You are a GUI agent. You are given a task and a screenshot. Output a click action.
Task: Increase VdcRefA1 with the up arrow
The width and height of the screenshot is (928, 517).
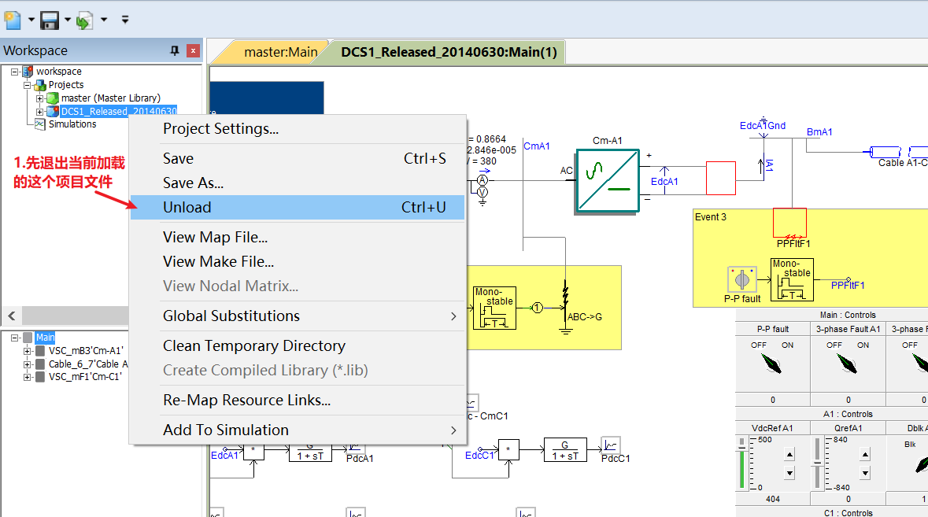point(789,454)
